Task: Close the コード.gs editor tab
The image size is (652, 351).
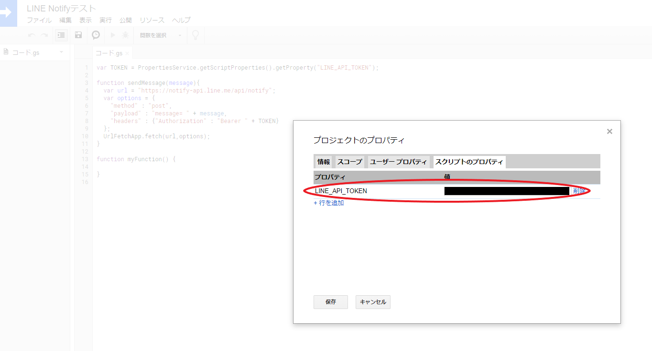Action: [127, 53]
